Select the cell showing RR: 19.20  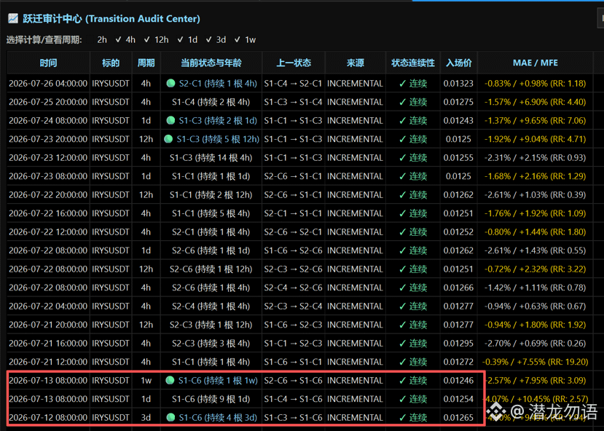[x=535, y=362]
